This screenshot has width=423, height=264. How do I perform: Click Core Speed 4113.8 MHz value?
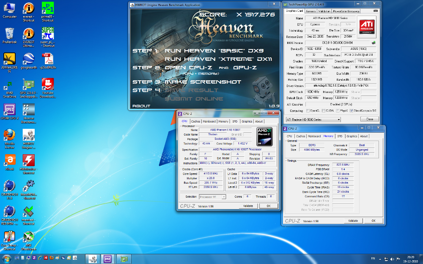211,174
